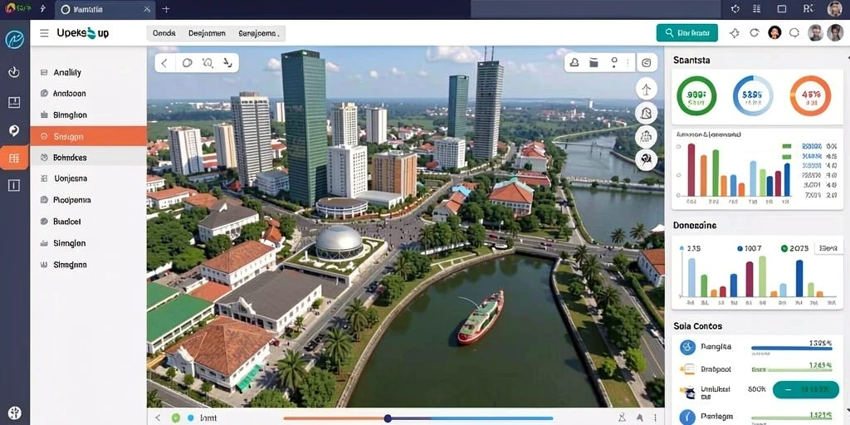Open the Desjamen tab
This screenshot has width=850, height=425.
207,33
